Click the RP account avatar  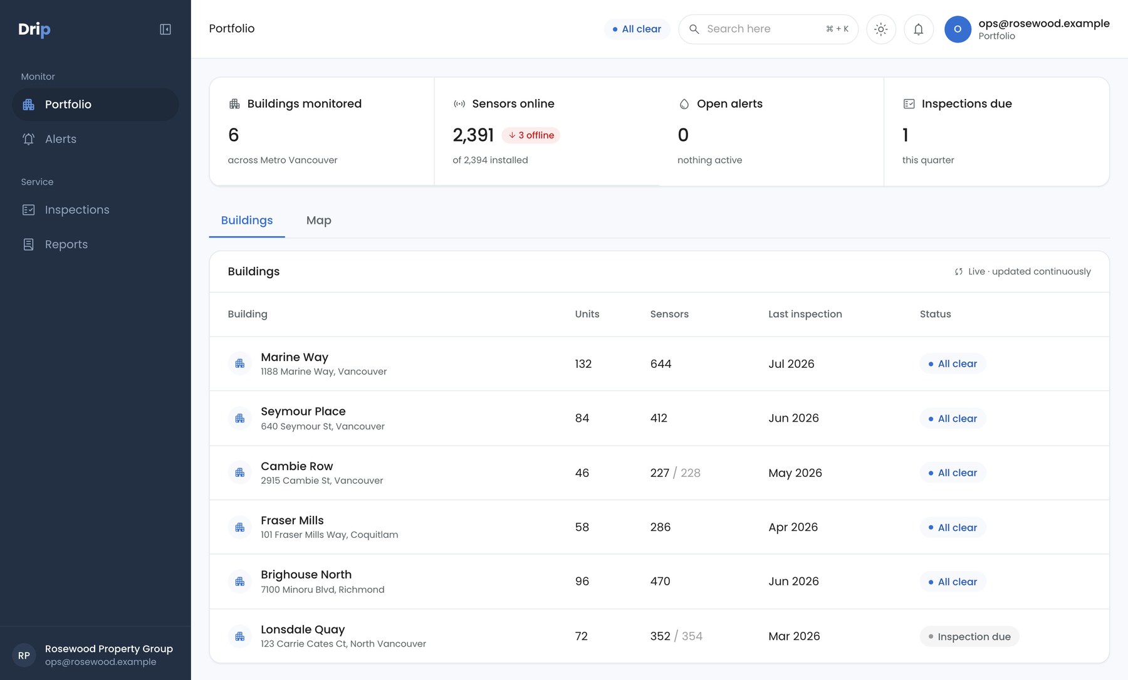[x=24, y=656]
